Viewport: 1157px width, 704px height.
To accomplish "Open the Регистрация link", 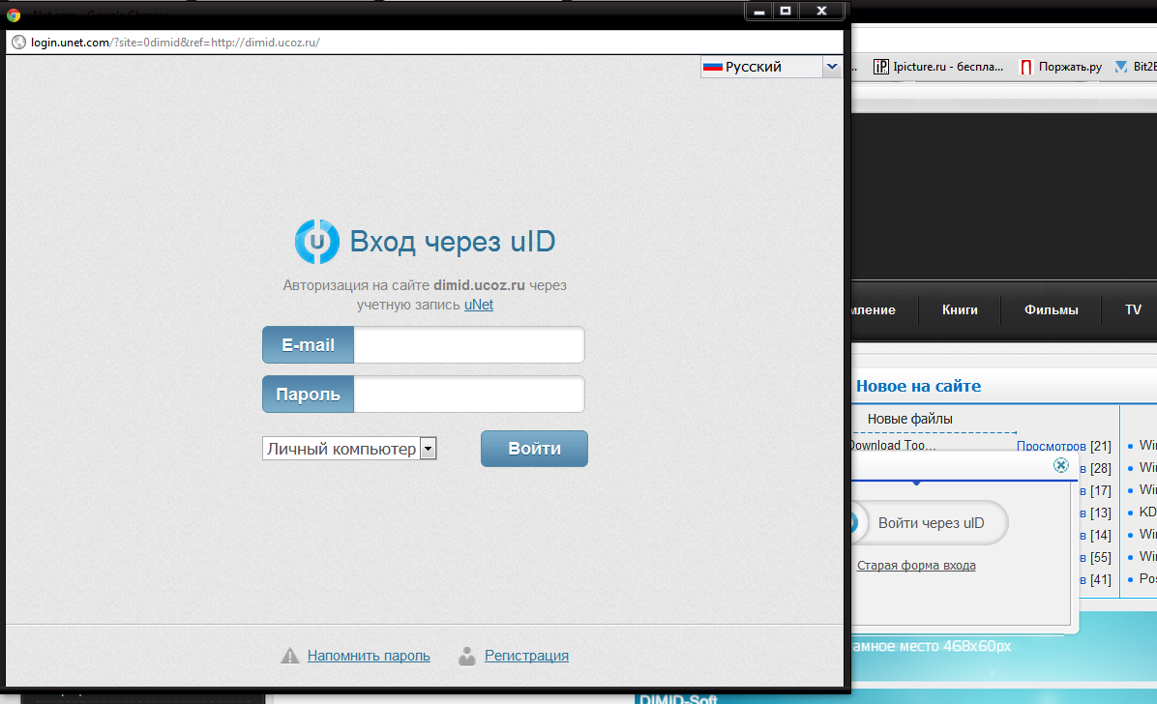I will point(526,656).
